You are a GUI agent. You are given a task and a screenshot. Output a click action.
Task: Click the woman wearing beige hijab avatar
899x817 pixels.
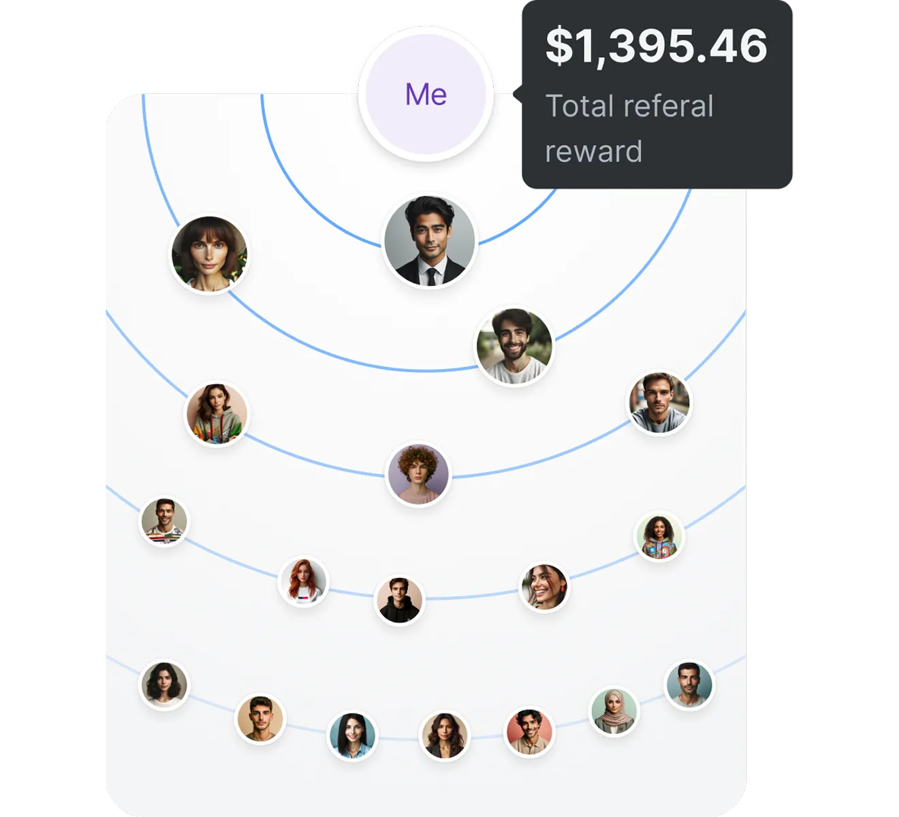click(614, 711)
